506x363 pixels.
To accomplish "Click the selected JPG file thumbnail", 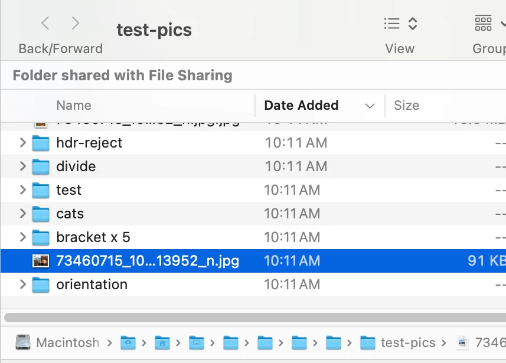I will click(41, 261).
